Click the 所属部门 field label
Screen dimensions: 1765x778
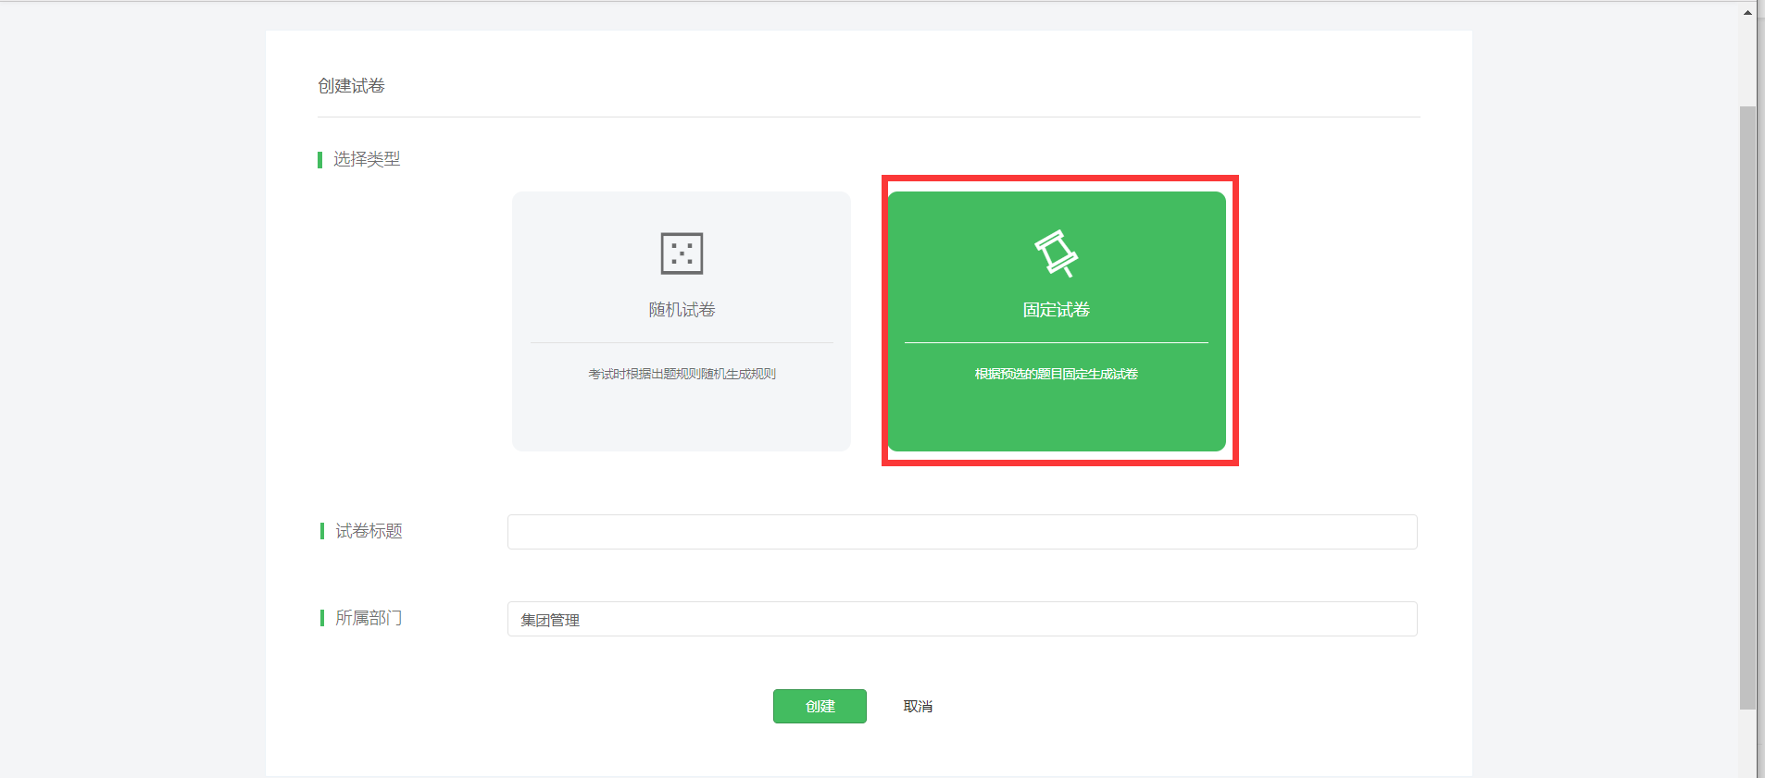click(369, 618)
